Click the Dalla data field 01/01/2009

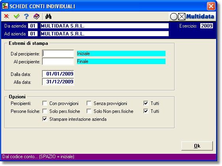click(x=58, y=74)
